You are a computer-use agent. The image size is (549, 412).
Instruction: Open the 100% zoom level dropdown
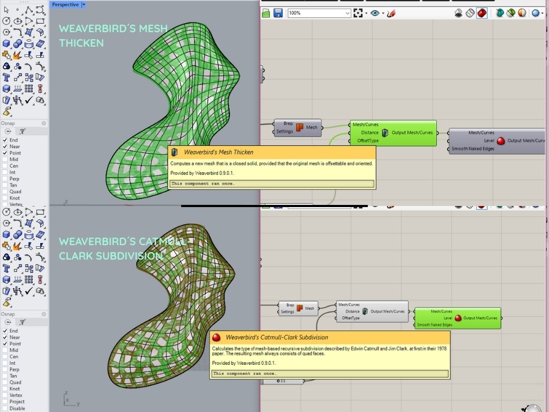347,13
